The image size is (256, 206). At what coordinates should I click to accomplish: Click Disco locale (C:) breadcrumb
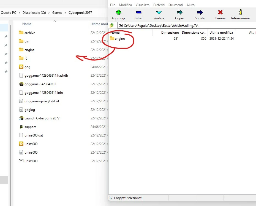pos(34,13)
